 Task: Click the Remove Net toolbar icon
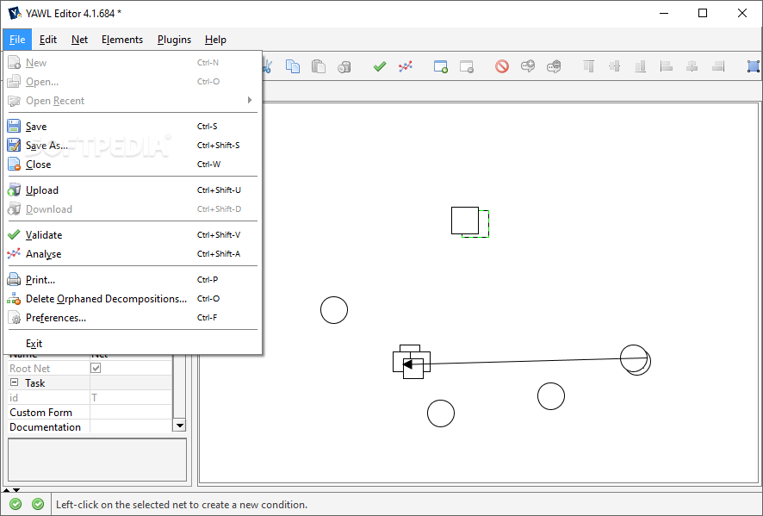click(466, 66)
